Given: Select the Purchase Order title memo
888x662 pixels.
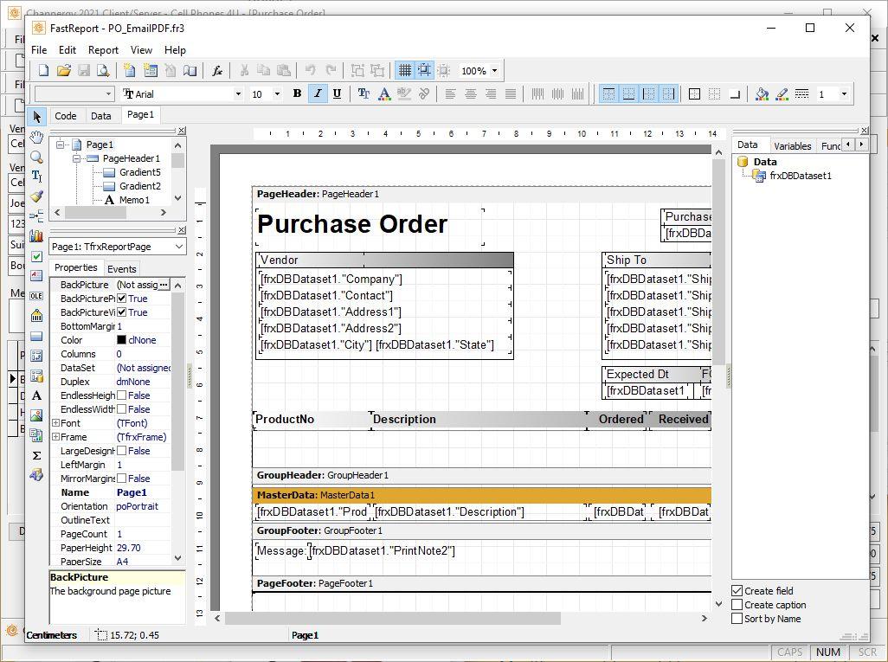Looking at the screenshot, I should tap(370, 227).
